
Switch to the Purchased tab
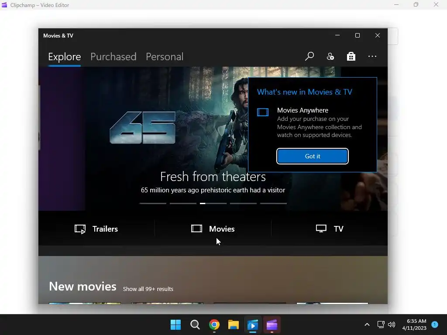[x=113, y=57]
